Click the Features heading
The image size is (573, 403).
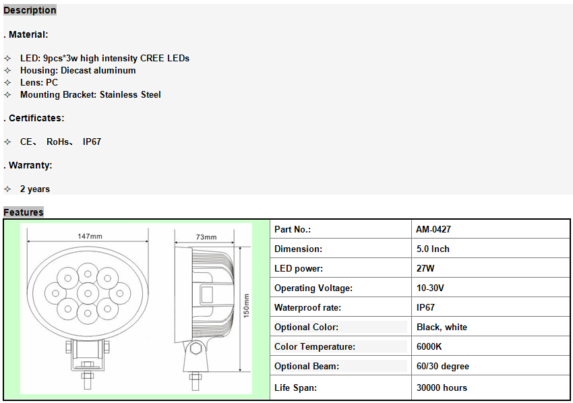pyautogui.click(x=24, y=212)
